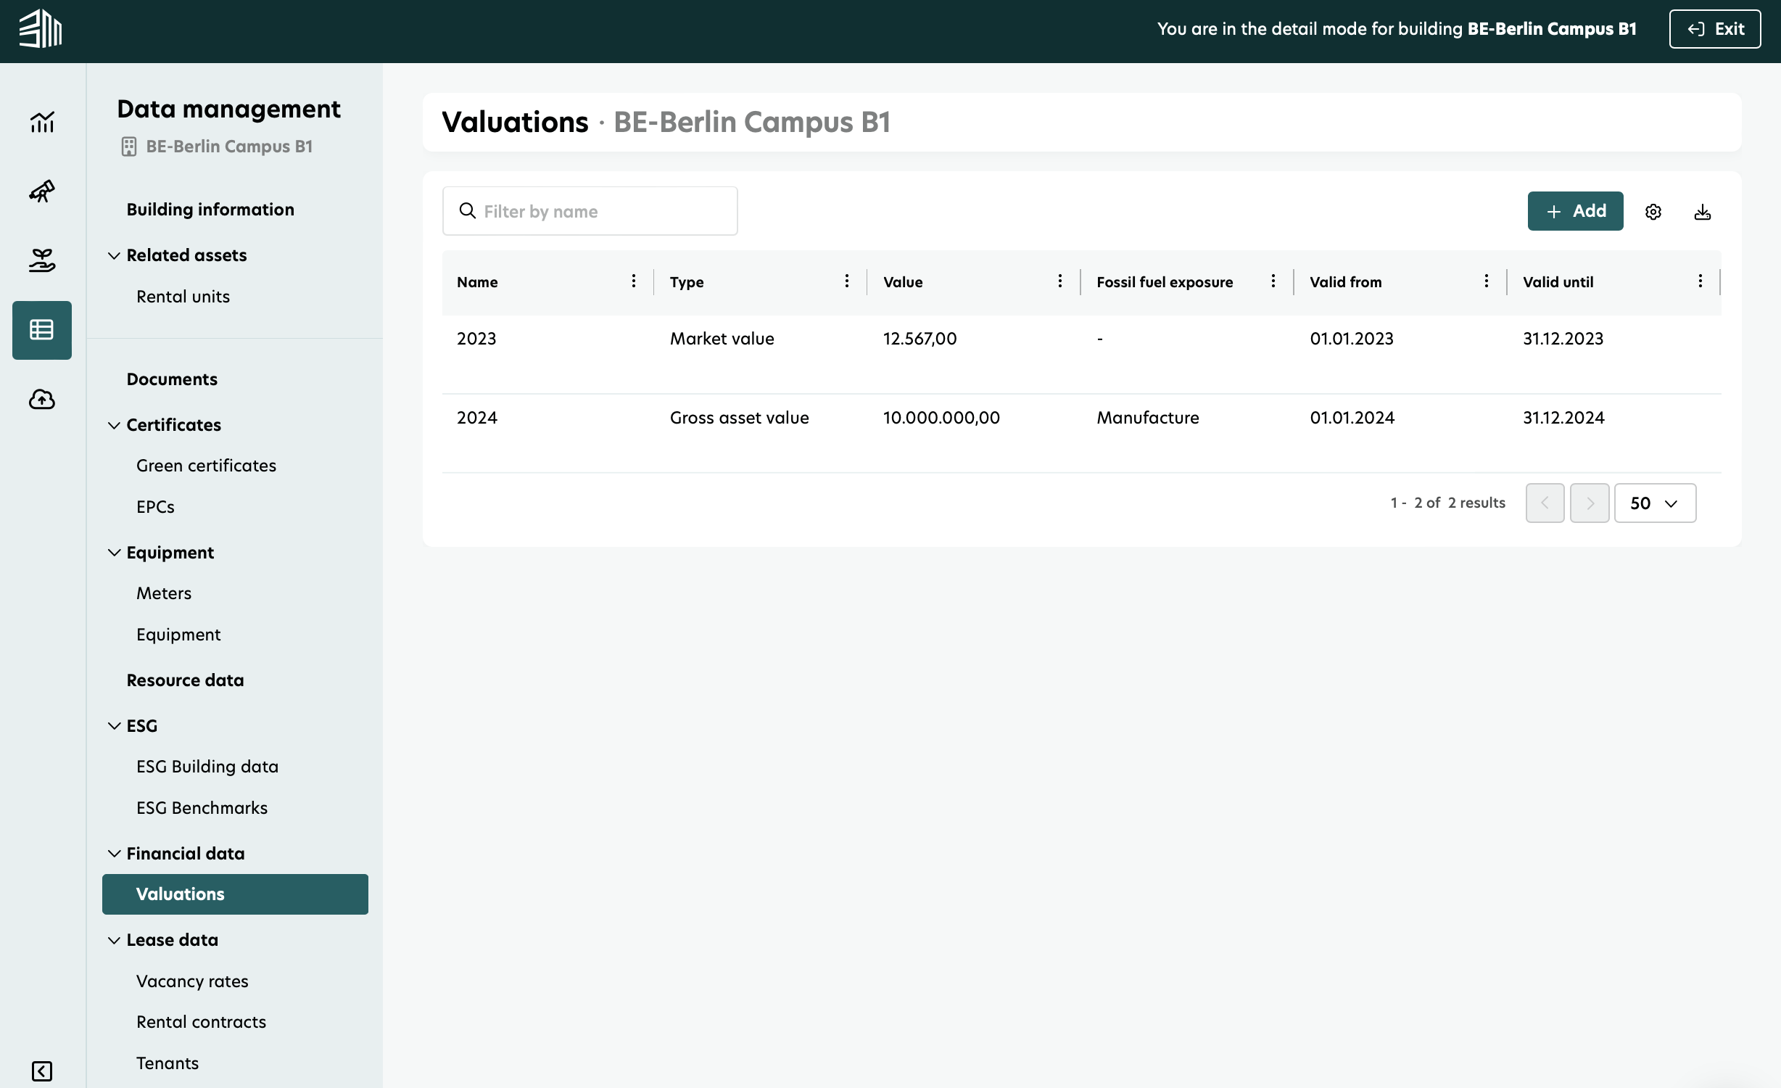Viewport: 1781px width, 1088px height.
Task: Click the Filter by name search field
Action: point(590,211)
